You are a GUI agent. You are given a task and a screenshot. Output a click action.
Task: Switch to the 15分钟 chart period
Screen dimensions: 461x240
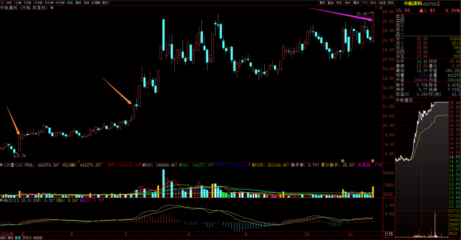click(38, 3)
